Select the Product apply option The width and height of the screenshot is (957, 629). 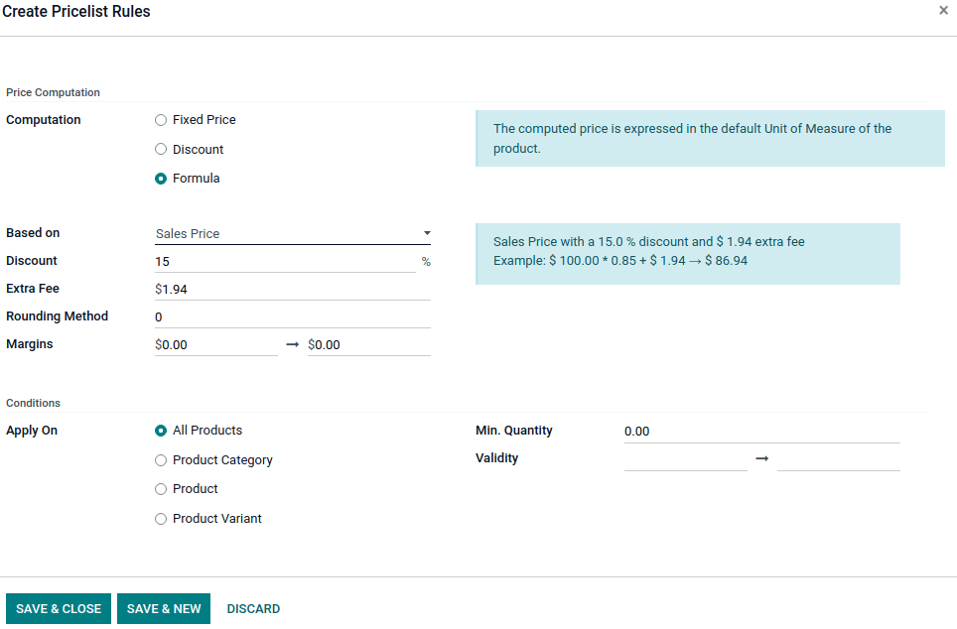coord(160,489)
